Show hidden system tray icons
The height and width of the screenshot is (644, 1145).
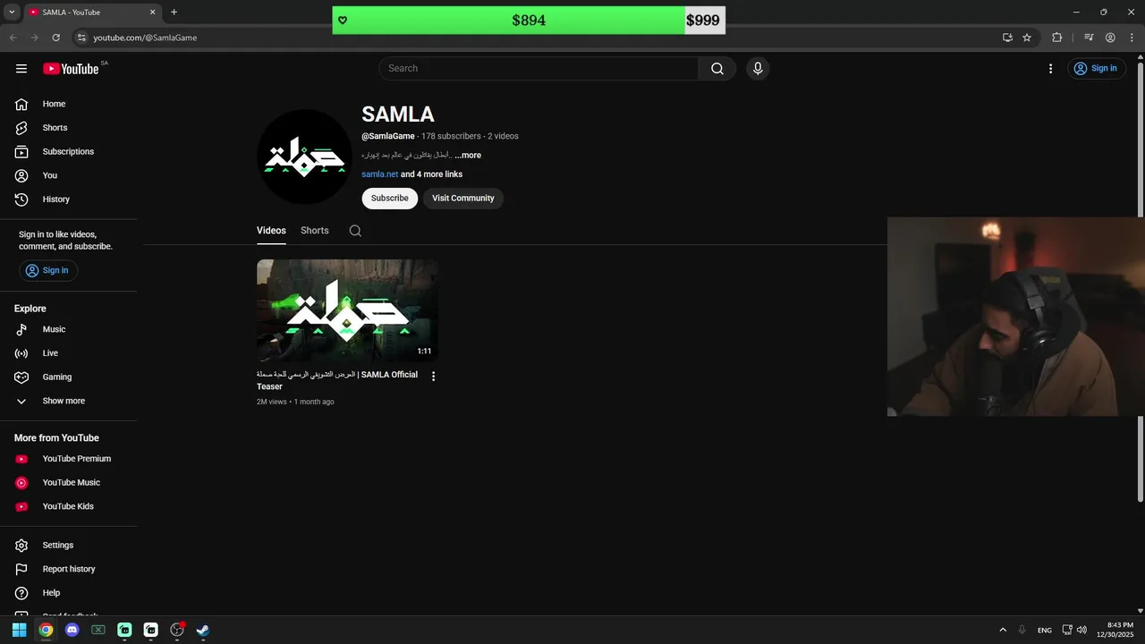point(1003,630)
